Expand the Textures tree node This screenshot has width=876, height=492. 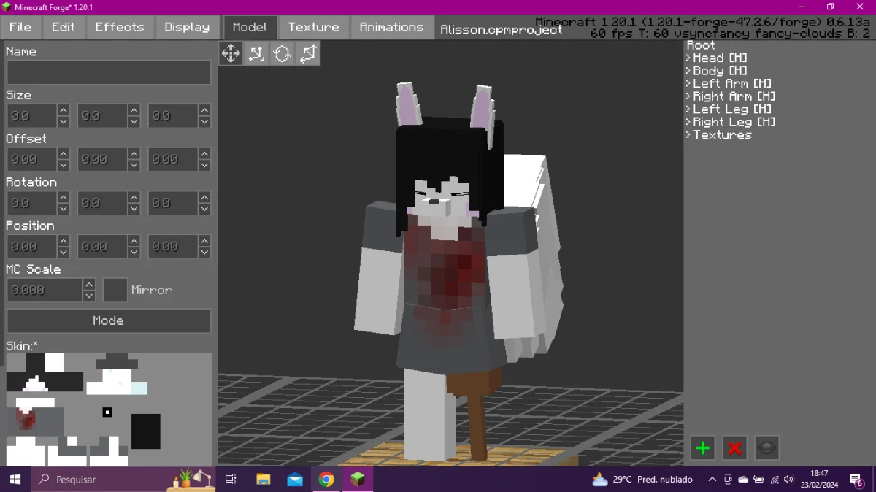[688, 134]
